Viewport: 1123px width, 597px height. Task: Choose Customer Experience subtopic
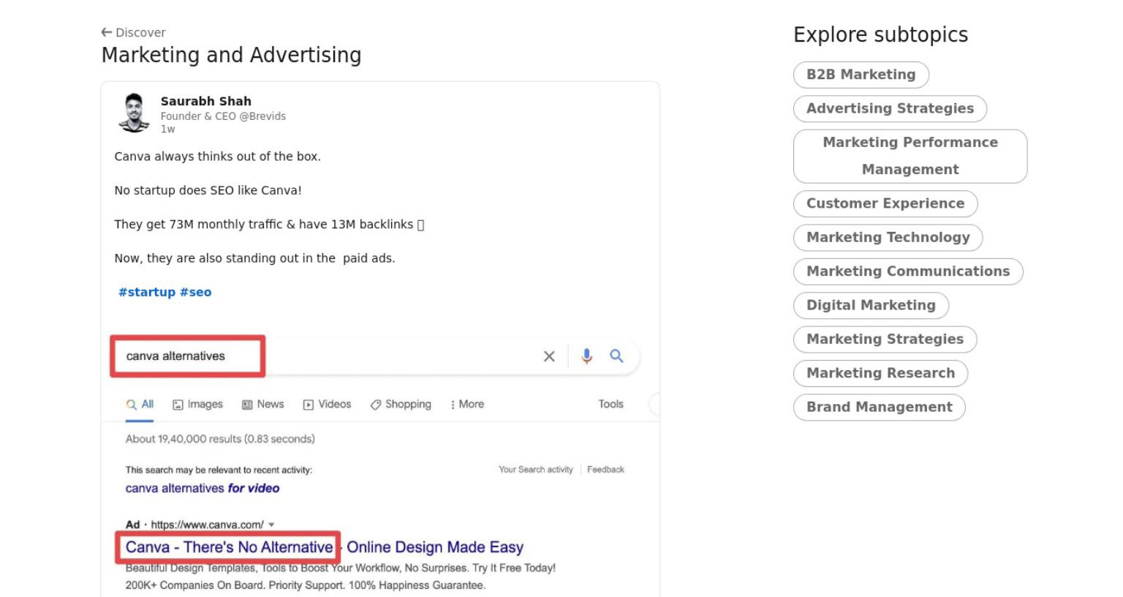885,203
